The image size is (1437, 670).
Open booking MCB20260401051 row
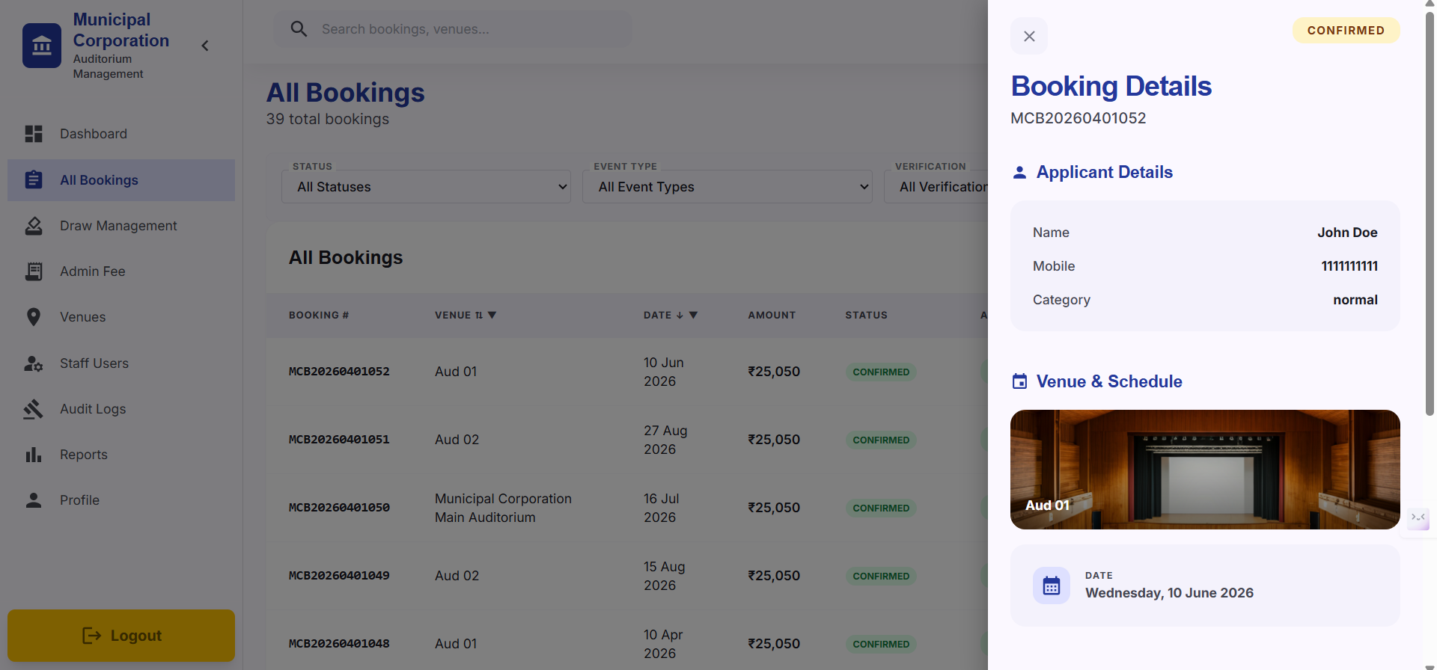tap(627, 440)
